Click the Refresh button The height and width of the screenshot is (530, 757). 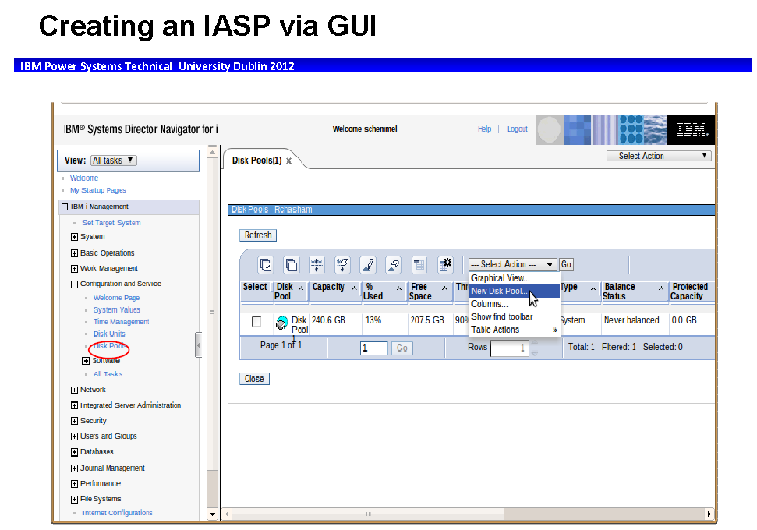(x=258, y=235)
